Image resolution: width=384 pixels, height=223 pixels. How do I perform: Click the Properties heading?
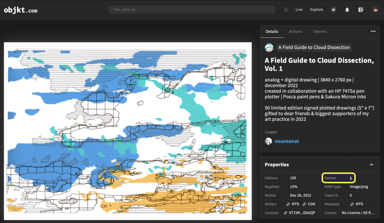pos(277,165)
